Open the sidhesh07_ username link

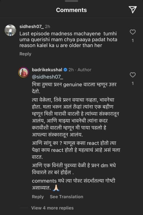(x=32, y=26)
